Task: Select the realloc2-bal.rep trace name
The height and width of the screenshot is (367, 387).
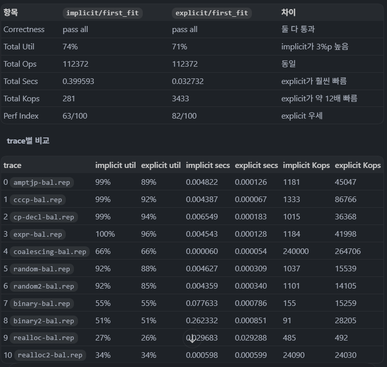Action: tap(50, 355)
